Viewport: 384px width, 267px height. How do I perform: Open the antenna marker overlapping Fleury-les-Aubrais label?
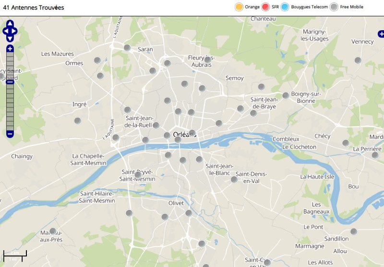pos(208,60)
